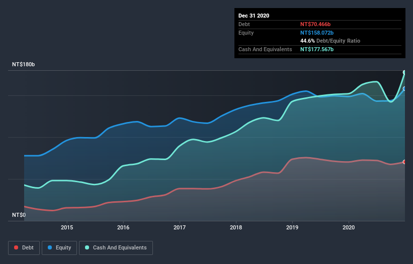Toggle the Cash And Equivalents legend button
This screenshot has width=413, height=264.
[x=116, y=248]
